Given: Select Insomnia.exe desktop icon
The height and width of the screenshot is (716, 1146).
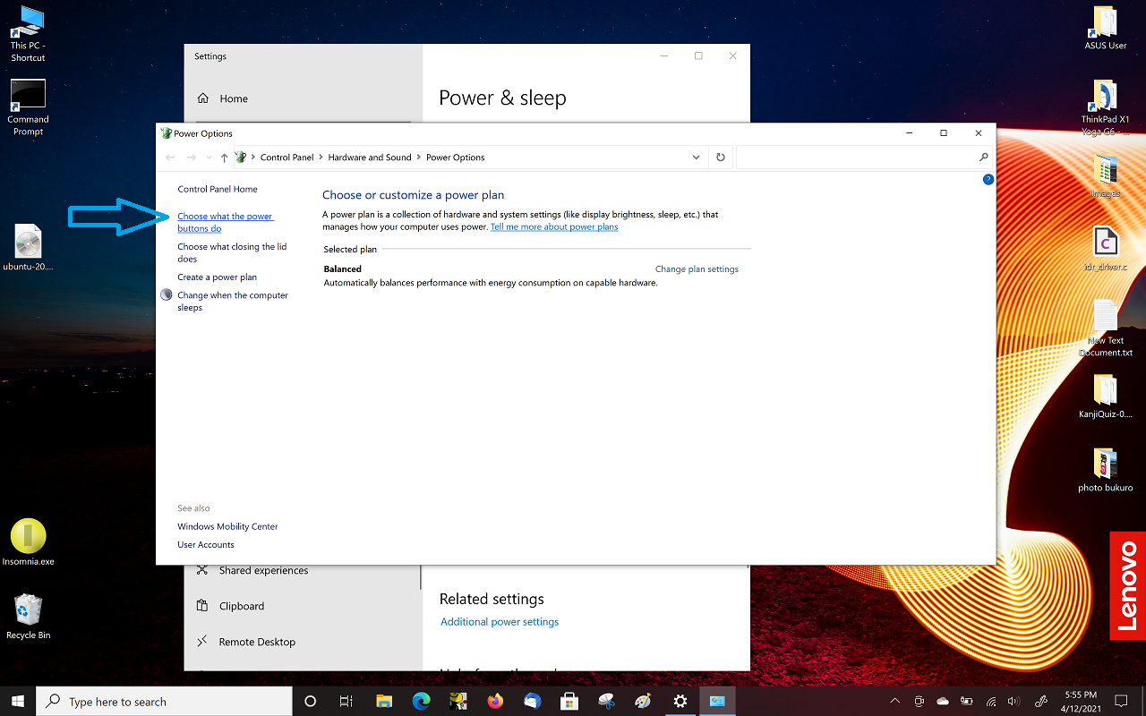Looking at the screenshot, I should pyautogui.click(x=28, y=542).
